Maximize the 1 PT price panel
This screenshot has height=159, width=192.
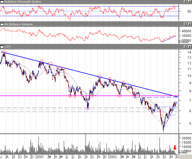click(x=186, y=47)
